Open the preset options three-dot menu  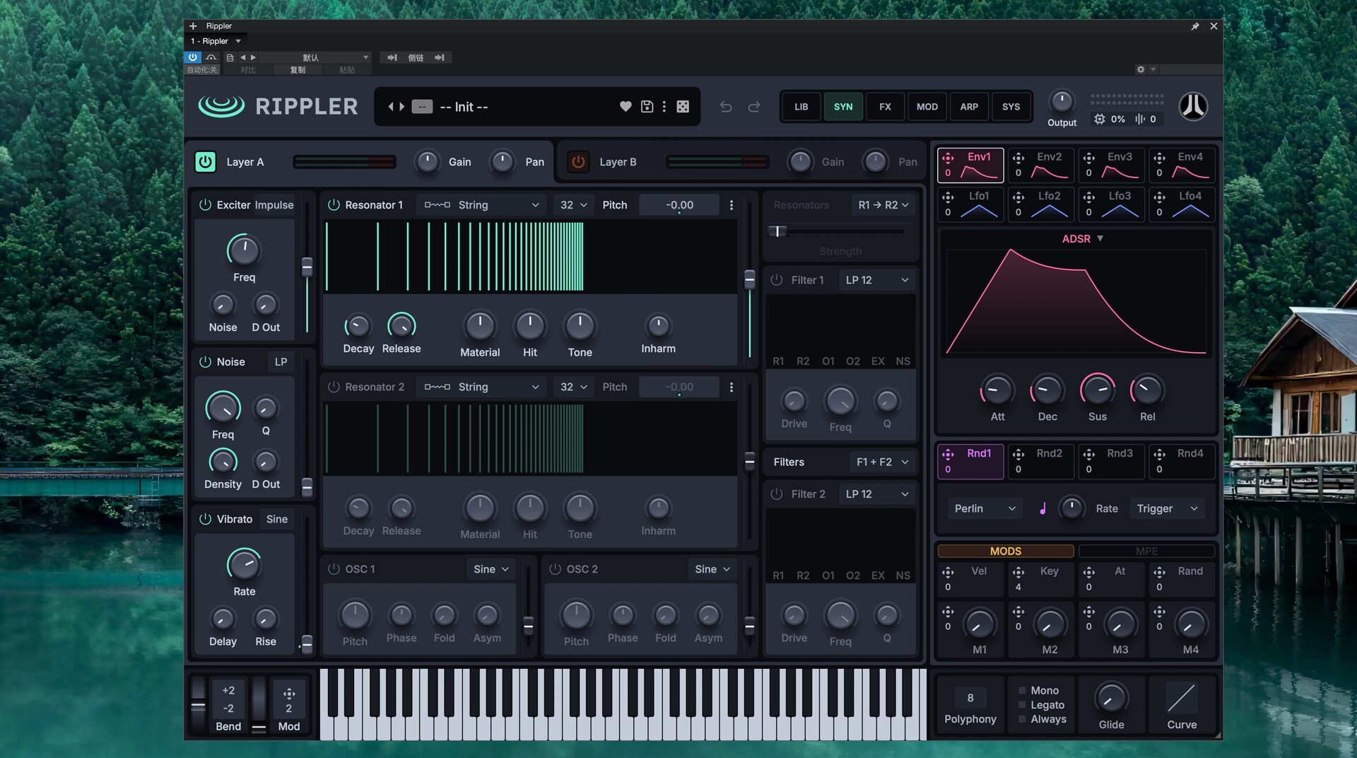click(x=664, y=107)
